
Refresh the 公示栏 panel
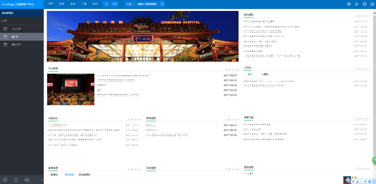pos(356,69)
